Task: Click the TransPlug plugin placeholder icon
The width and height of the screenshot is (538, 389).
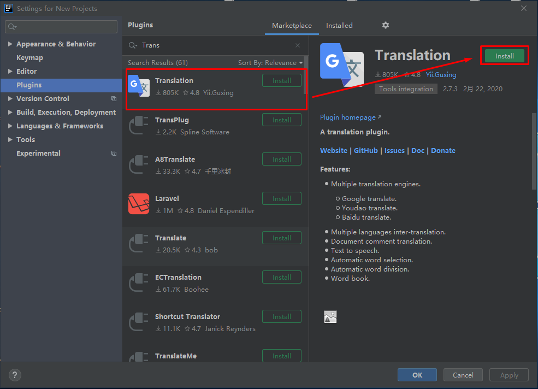Action: tap(139, 125)
